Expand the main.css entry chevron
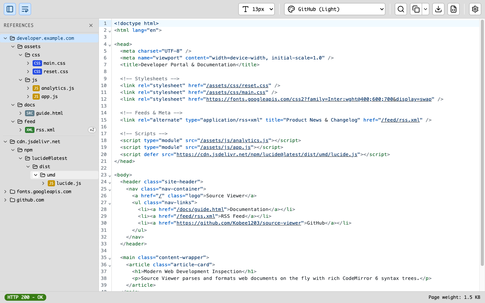485x303 pixels. click(28, 63)
